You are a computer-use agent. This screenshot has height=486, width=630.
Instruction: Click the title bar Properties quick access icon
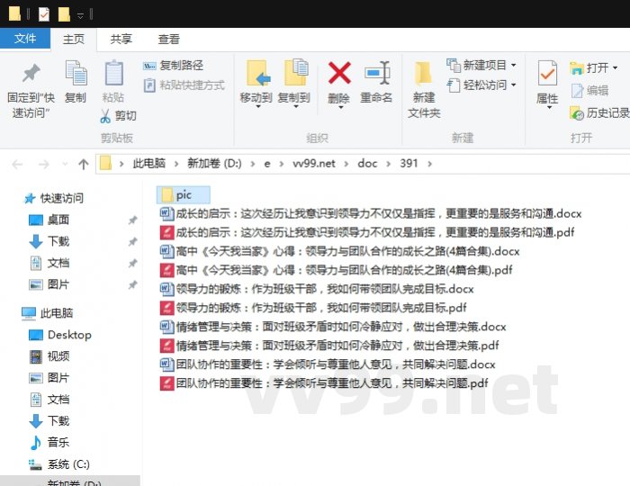[44, 15]
